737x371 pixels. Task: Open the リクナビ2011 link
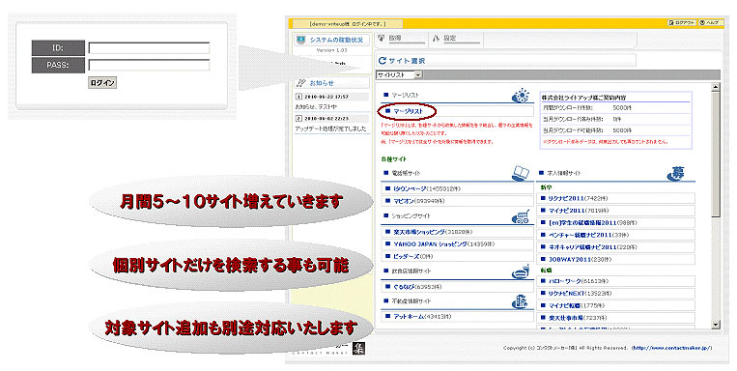[566, 198]
